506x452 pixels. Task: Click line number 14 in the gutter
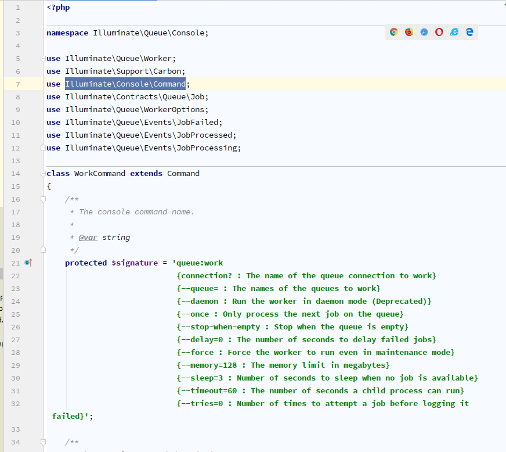coord(16,174)
